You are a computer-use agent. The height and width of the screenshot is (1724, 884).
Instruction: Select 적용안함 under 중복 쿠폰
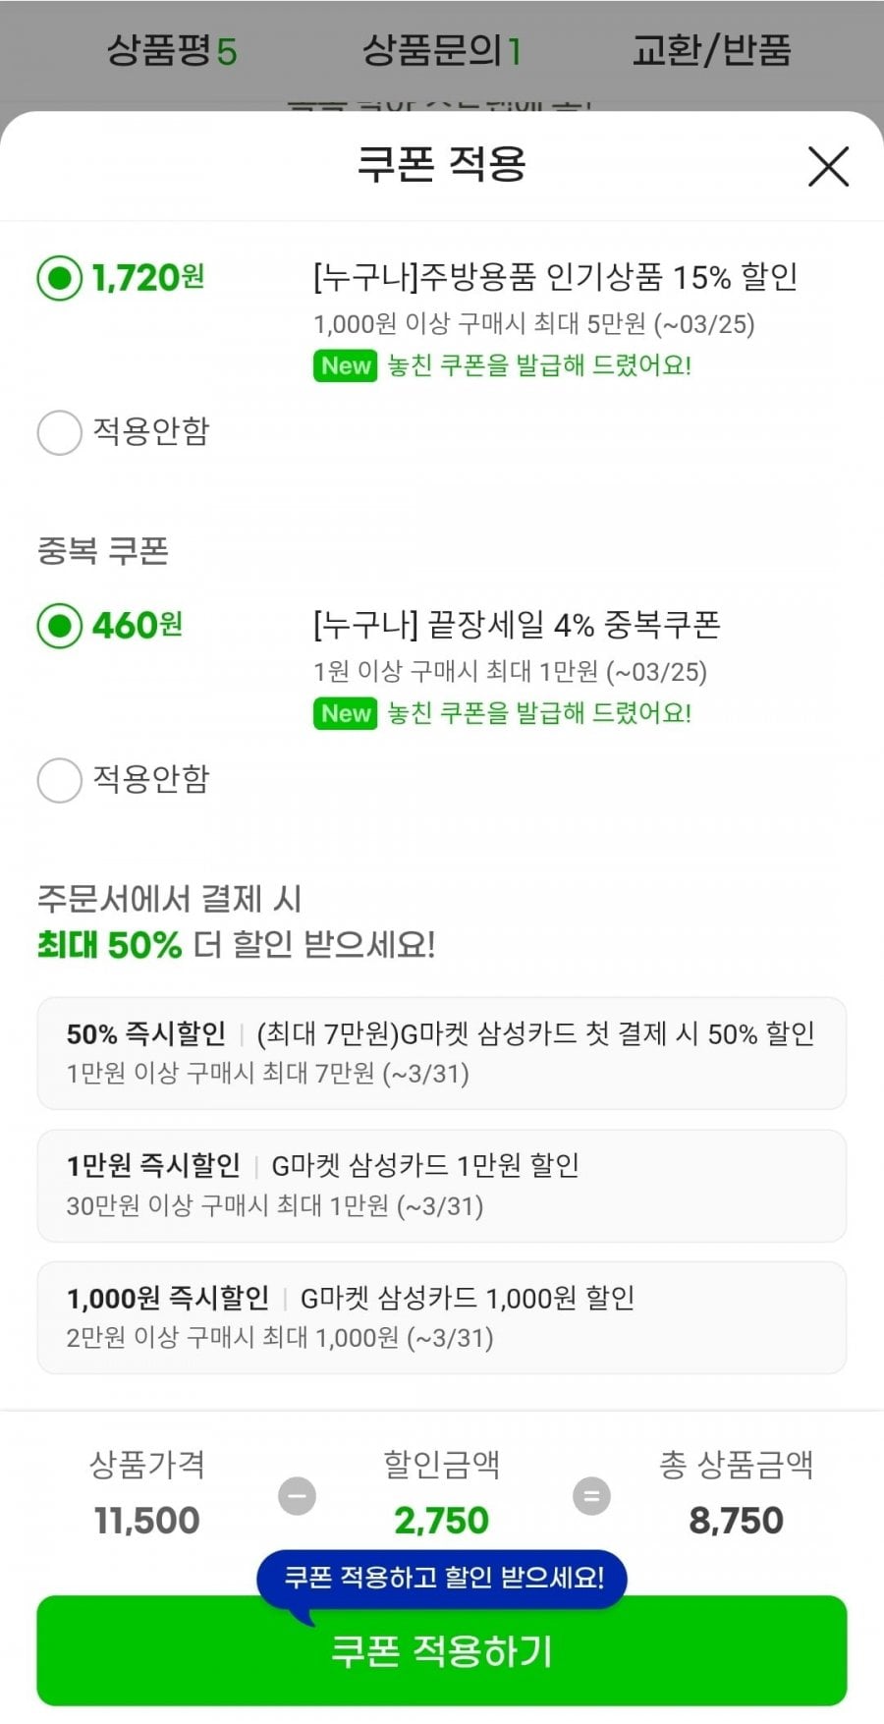59,780
